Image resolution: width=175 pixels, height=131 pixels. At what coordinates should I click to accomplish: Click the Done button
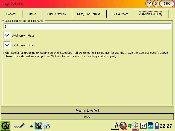pos(87,117)
